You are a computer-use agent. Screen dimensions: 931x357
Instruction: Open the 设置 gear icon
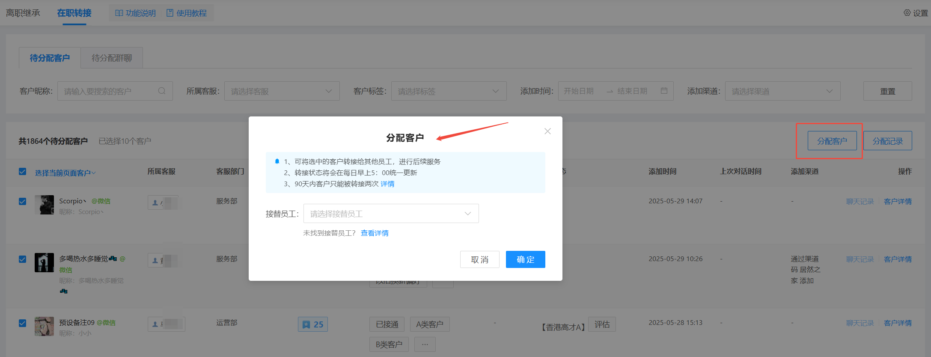[907, 13]
